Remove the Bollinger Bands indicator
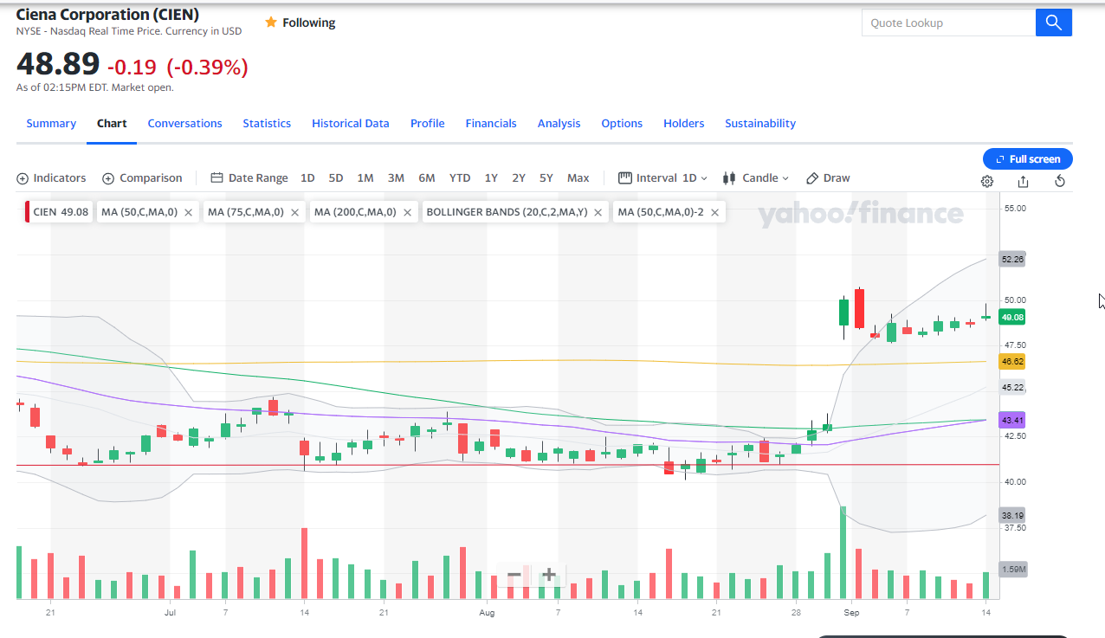 [x=598, y=212]
